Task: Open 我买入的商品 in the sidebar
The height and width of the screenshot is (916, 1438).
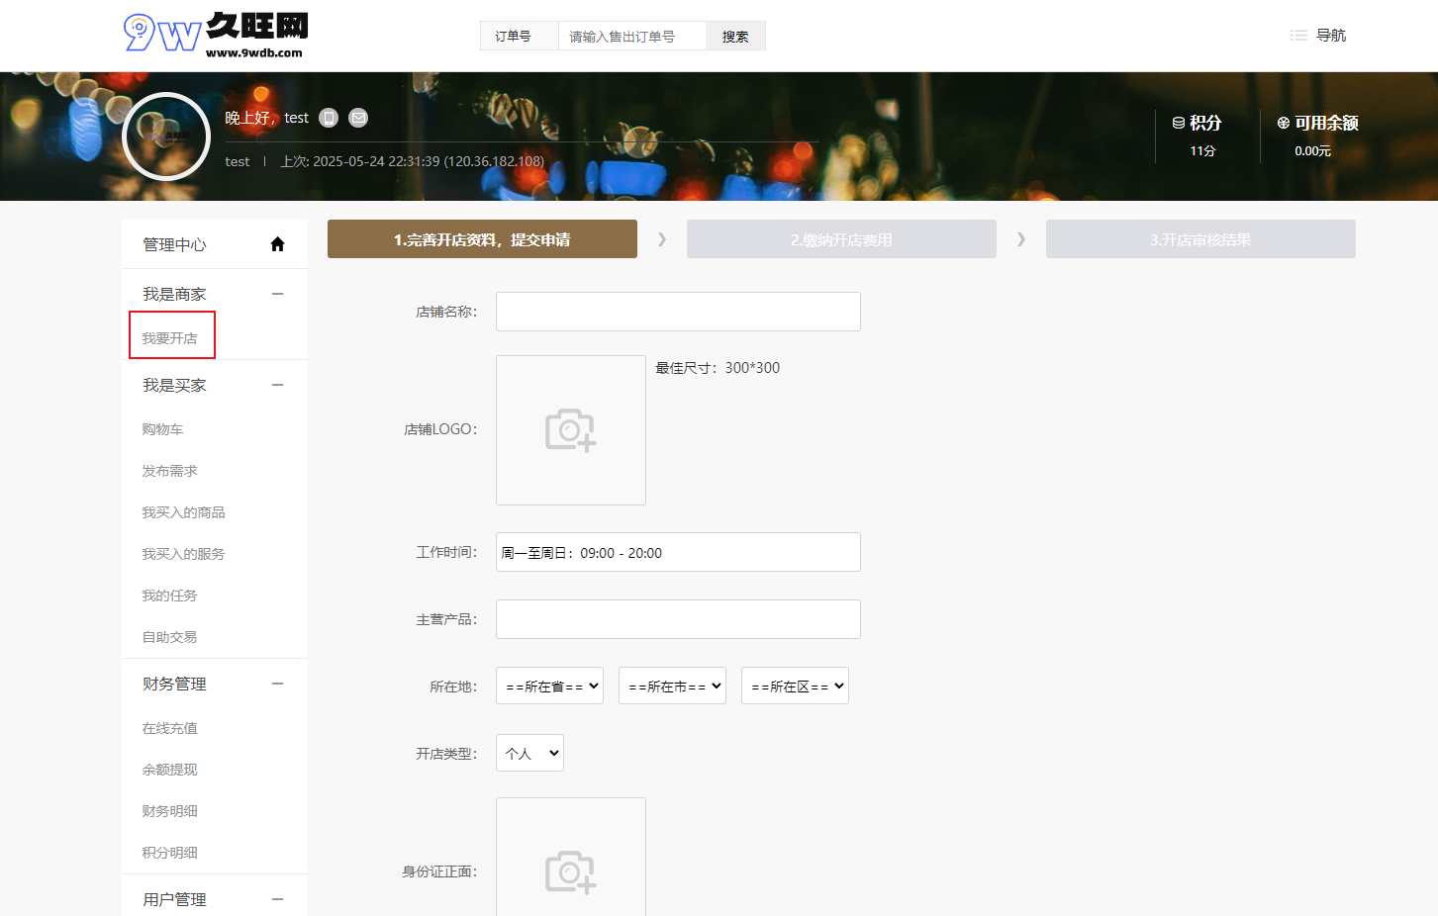Action: (183, 512)
